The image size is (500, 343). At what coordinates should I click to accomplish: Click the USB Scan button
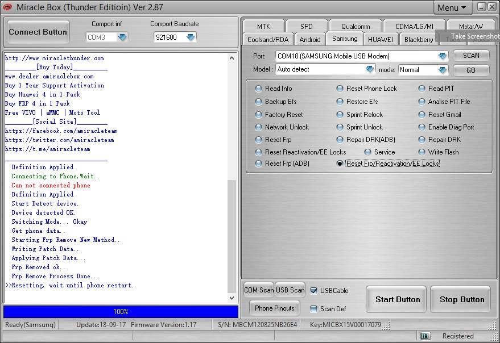[x=290, y=290]
